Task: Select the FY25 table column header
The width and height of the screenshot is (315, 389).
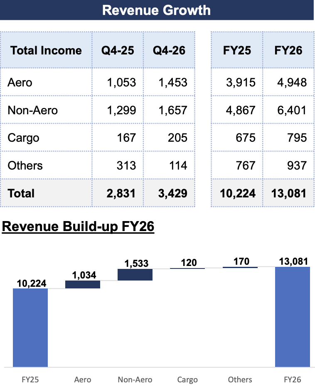Action: point(237,50)
